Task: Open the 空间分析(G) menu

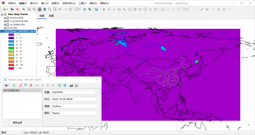Action: click(69, 3)
